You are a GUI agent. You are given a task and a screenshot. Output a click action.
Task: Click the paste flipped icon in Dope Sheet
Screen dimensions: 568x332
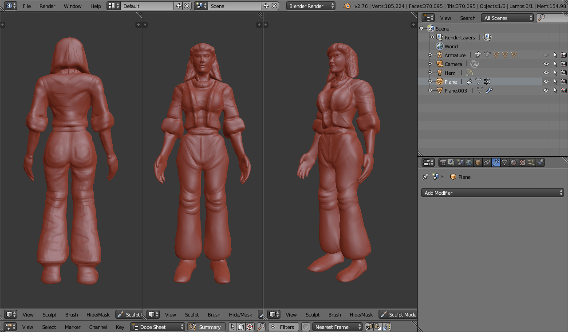click(x=387, y=327)
